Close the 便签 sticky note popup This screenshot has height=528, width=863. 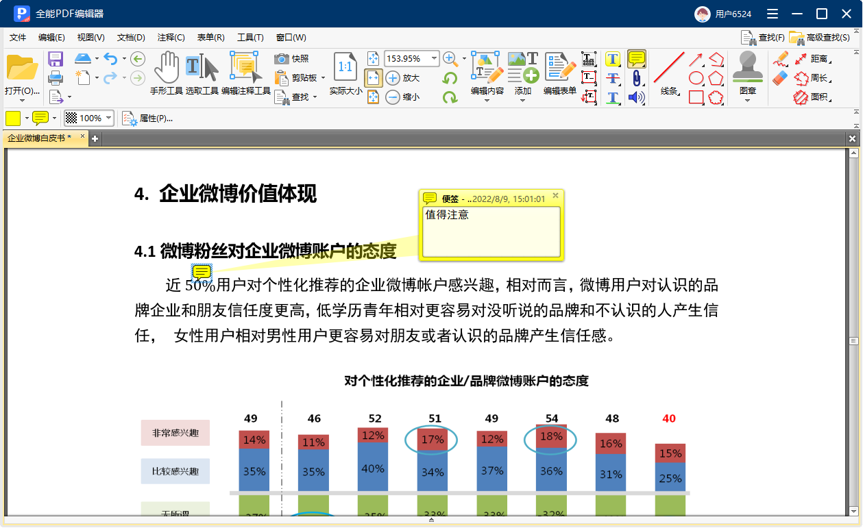click(x=556, y=196)
